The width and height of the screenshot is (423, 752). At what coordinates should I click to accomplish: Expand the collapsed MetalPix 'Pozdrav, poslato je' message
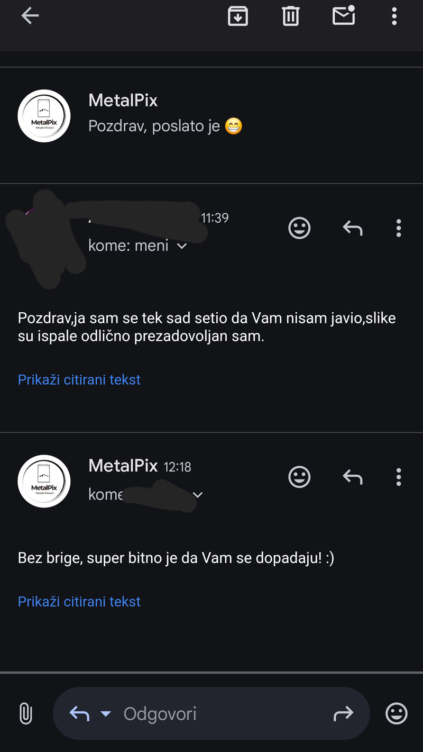(212, 116)
